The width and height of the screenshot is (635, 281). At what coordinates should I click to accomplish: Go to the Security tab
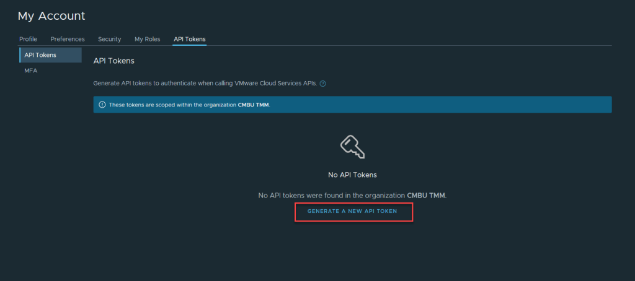(109, 39)
